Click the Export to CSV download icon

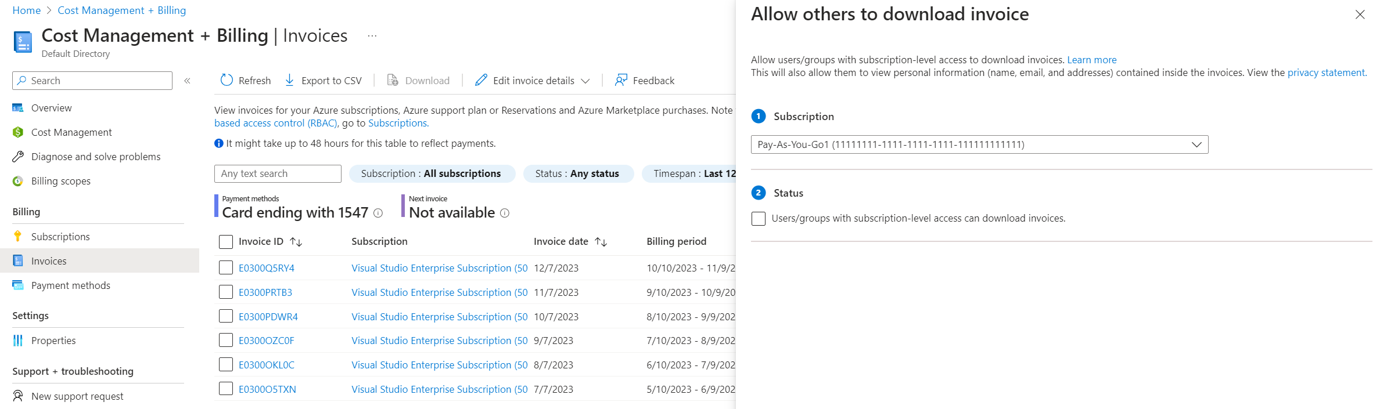coord(289,80)
